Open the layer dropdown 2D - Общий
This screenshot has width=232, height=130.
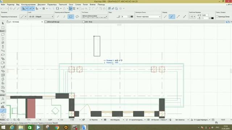(41, 17)
